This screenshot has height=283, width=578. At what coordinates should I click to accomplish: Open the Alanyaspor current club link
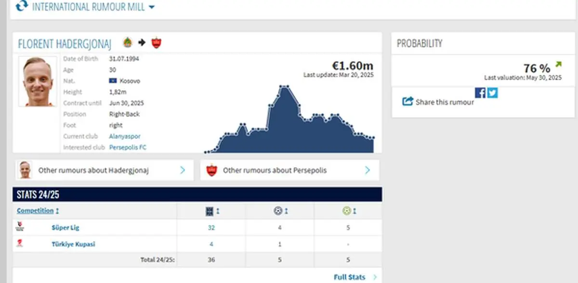[x=125, y=136]
